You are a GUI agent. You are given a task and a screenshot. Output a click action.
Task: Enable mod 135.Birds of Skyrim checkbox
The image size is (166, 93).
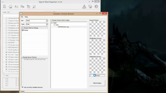[x=6, y=21]
